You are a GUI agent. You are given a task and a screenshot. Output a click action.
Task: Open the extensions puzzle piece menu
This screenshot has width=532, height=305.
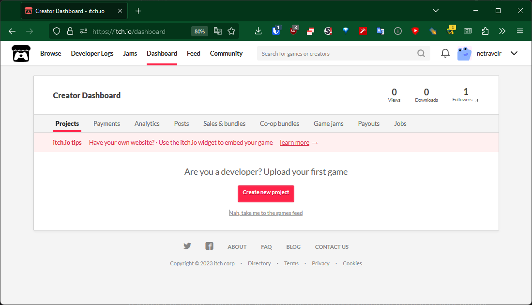tap(485, 31)
